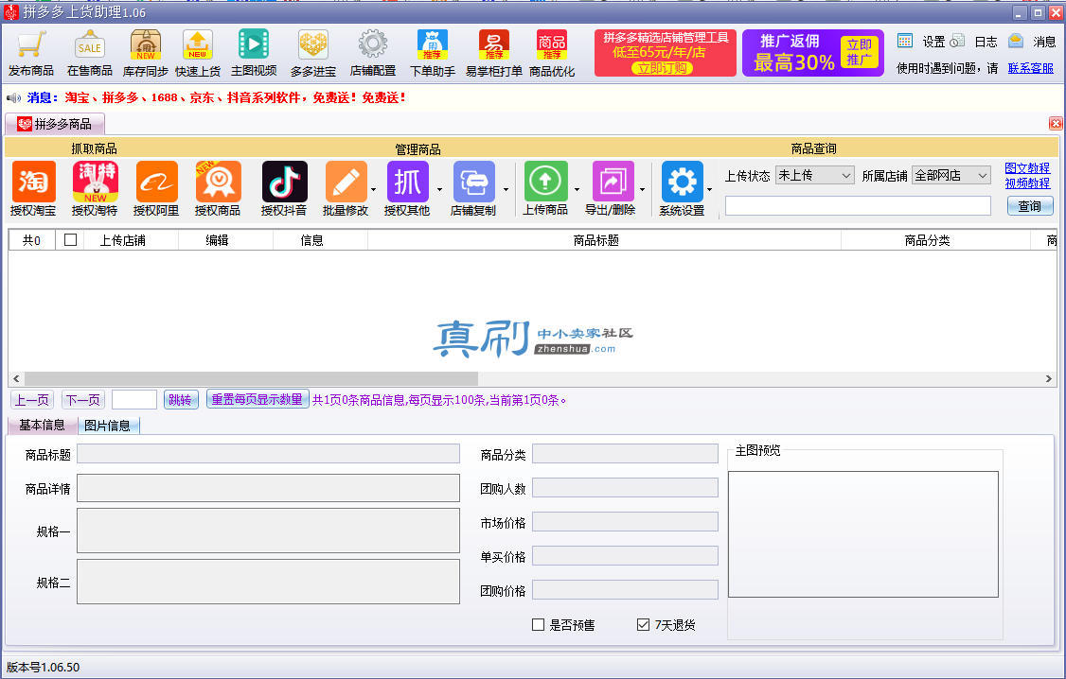Image resolution: width=1066 pixels, height=679 pixels.
Task: Expand arrow next to 授权其他
Action: tap(439, 189)
